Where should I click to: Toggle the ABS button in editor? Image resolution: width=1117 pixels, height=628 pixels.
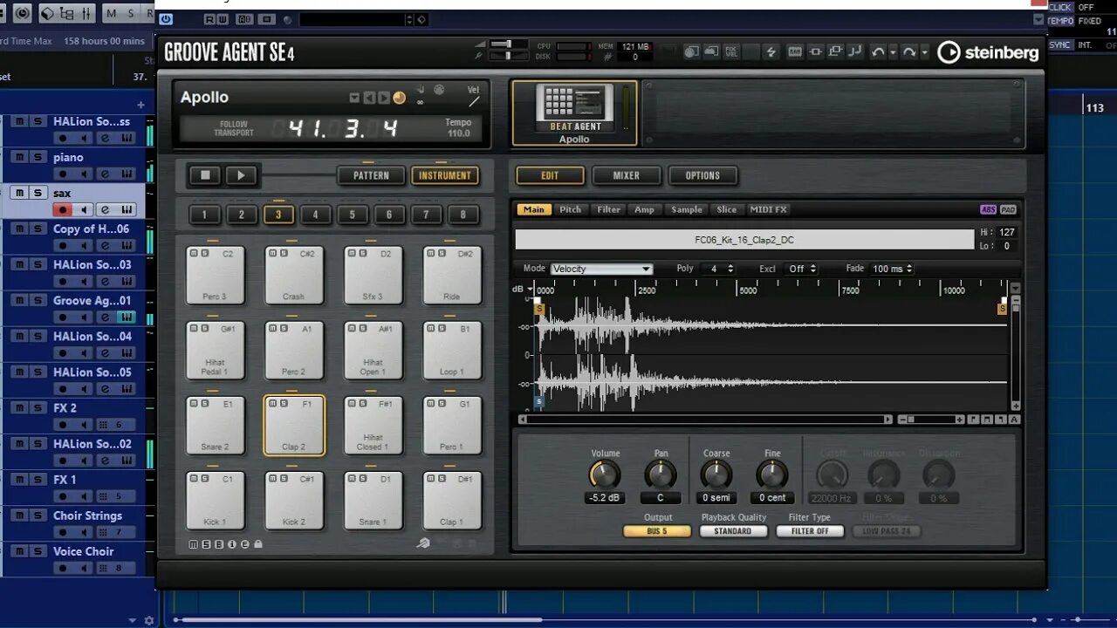[x=988, y=209]
